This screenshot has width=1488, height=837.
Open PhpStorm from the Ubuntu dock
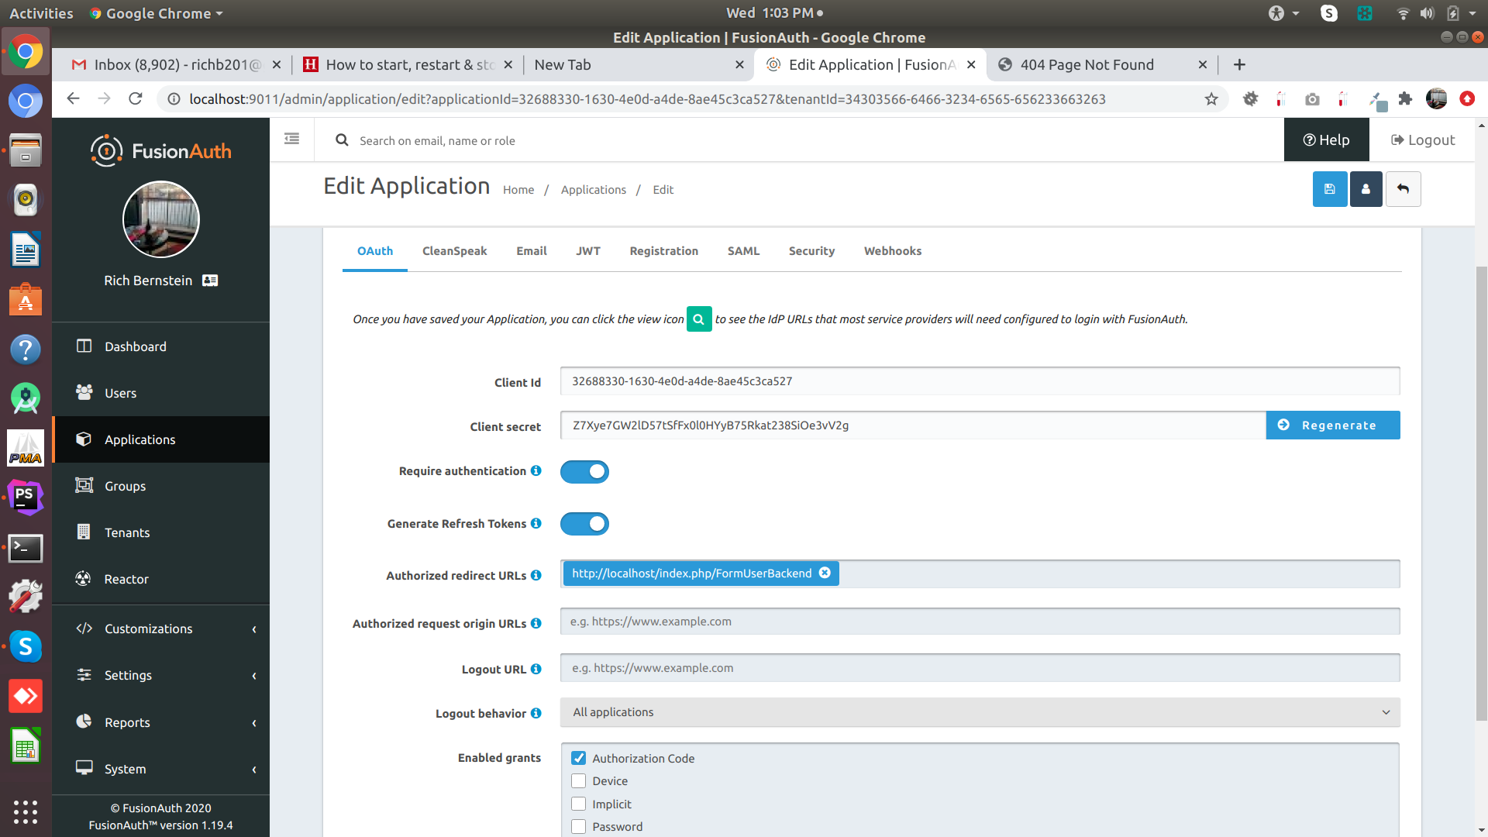[25, 496]
